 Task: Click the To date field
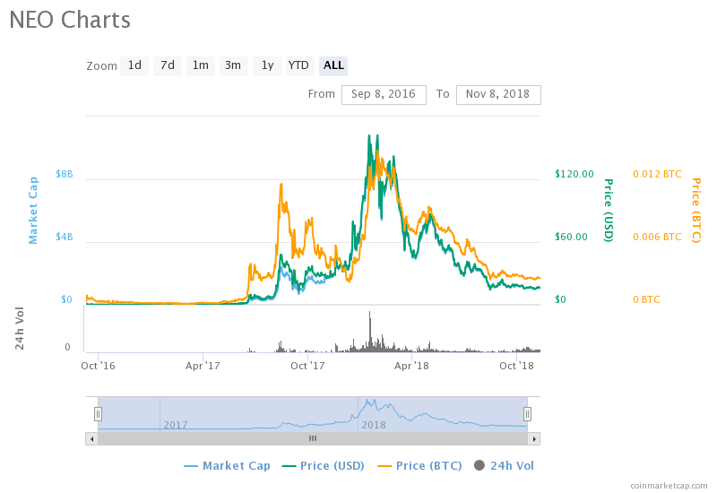coord(498,94)
